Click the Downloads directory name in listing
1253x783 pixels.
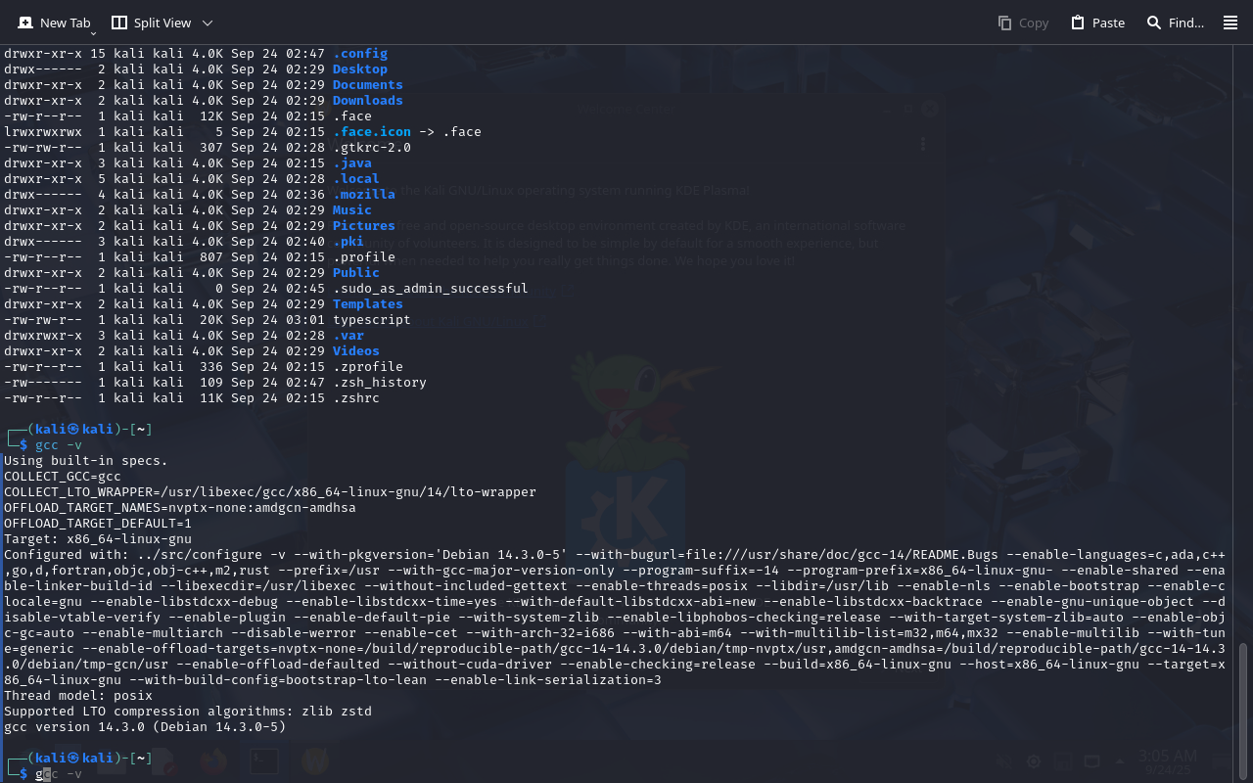click(367, 101)
